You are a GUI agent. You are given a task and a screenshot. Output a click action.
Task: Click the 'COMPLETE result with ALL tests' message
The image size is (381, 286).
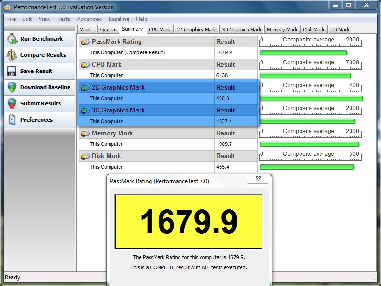[x=189, y=267]
